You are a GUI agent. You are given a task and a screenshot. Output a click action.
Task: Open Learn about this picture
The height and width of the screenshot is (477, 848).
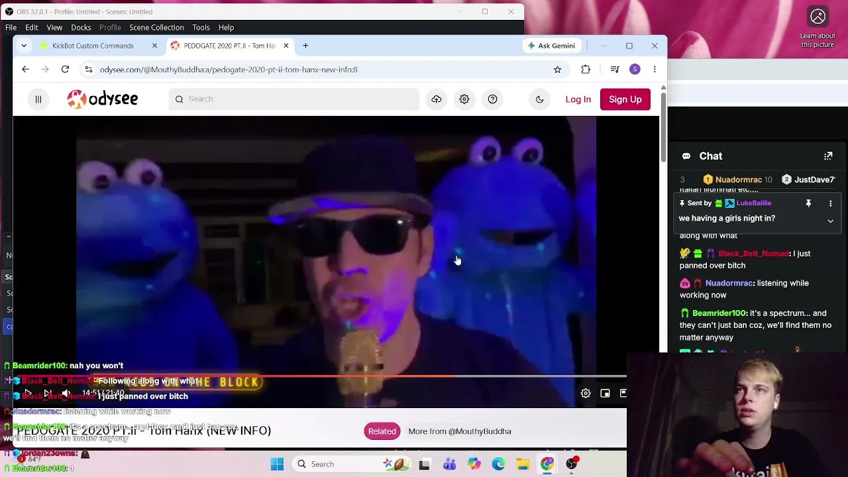pos(818,28)
